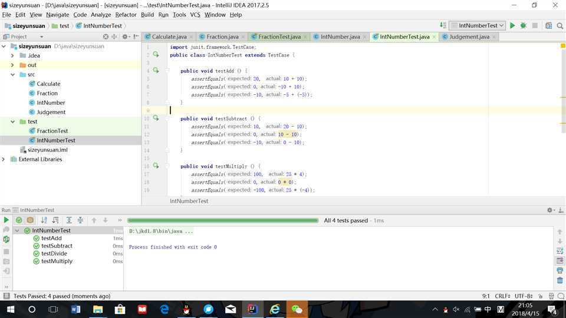Rerun tests in the Run panel
566x318 pixels.
[6, 220]
